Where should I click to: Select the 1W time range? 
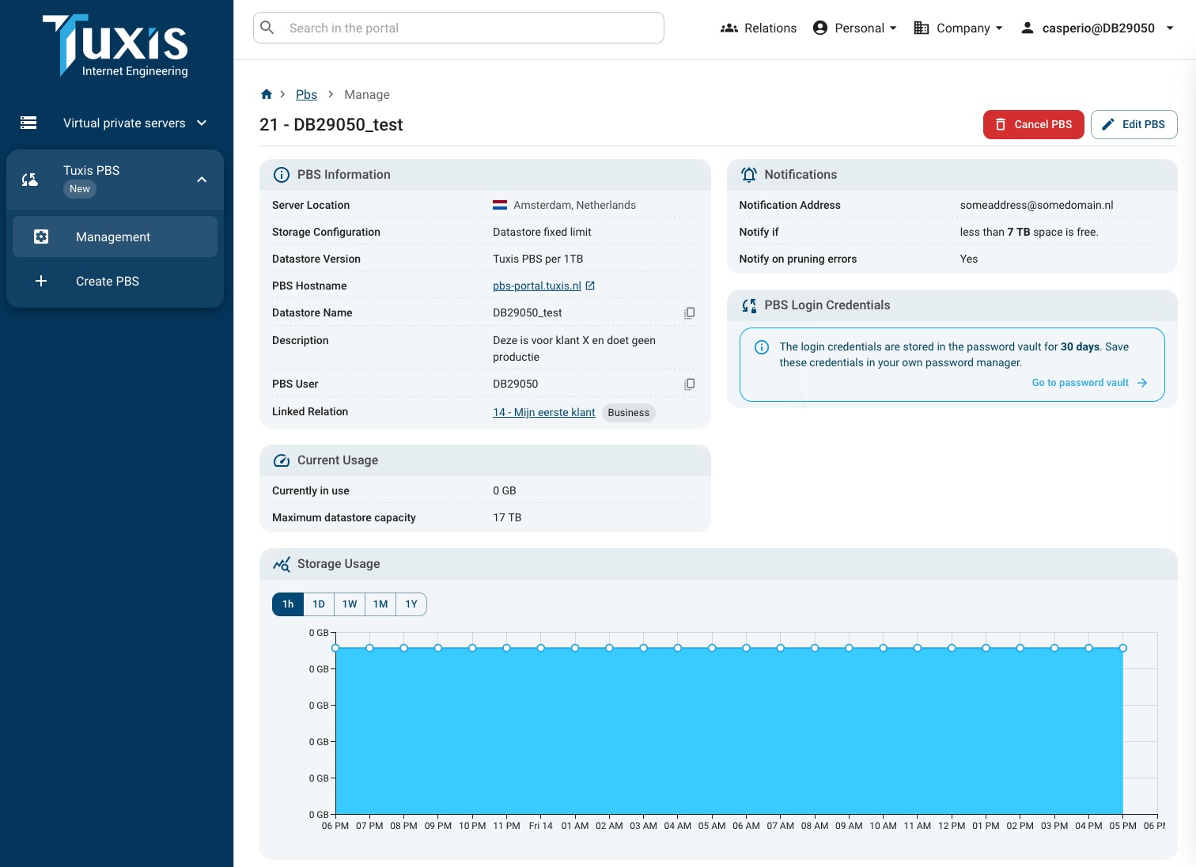[350, 604]
